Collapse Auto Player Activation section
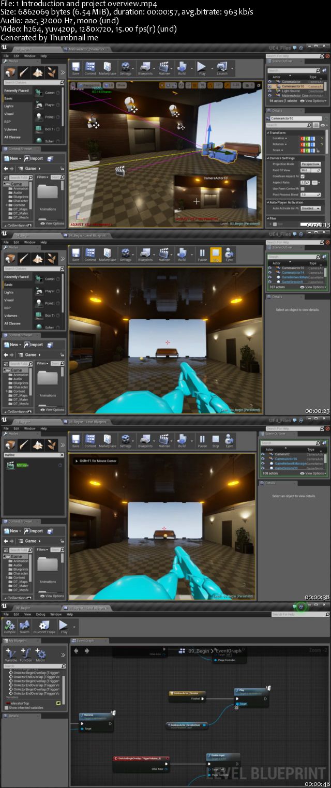The height and width of the screenshot is (788, 331). click(x=268, y=202)
